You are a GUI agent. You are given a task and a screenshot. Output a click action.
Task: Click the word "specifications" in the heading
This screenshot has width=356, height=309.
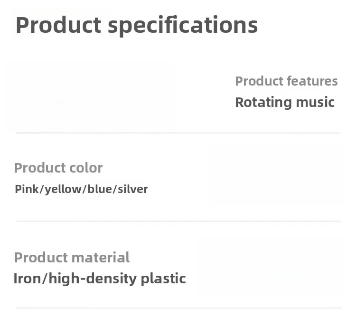pyautogui.click(x=183, y=25)
